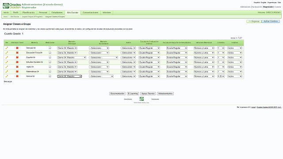Open Informes Muestran dropdown for Estudios Sociales 04
This screenshot has height=159, width=283.
(204, 62)
